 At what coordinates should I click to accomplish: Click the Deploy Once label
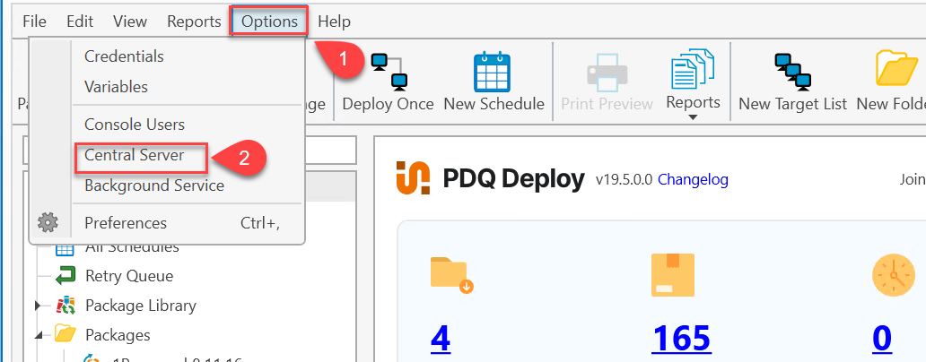[388, 104]
